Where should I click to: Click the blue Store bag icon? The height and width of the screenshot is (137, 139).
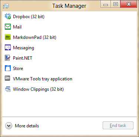[8, 68]
